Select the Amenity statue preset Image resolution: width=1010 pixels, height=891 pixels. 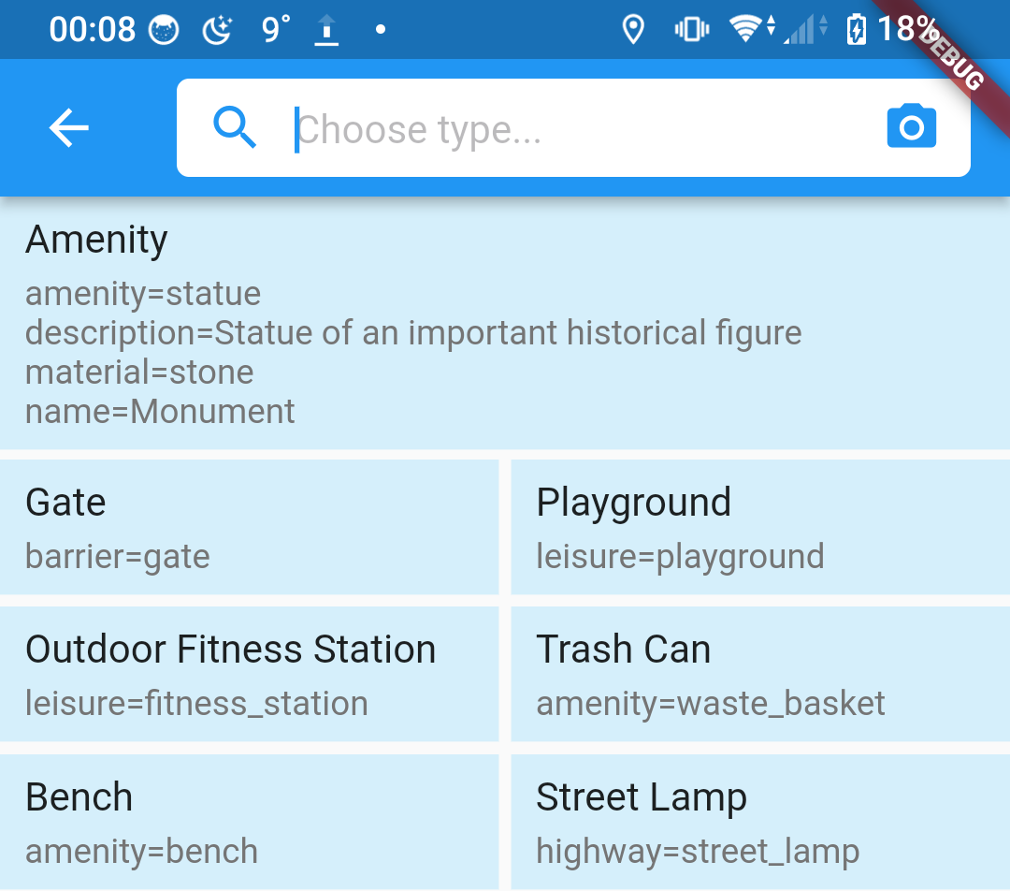pos(505,324)
